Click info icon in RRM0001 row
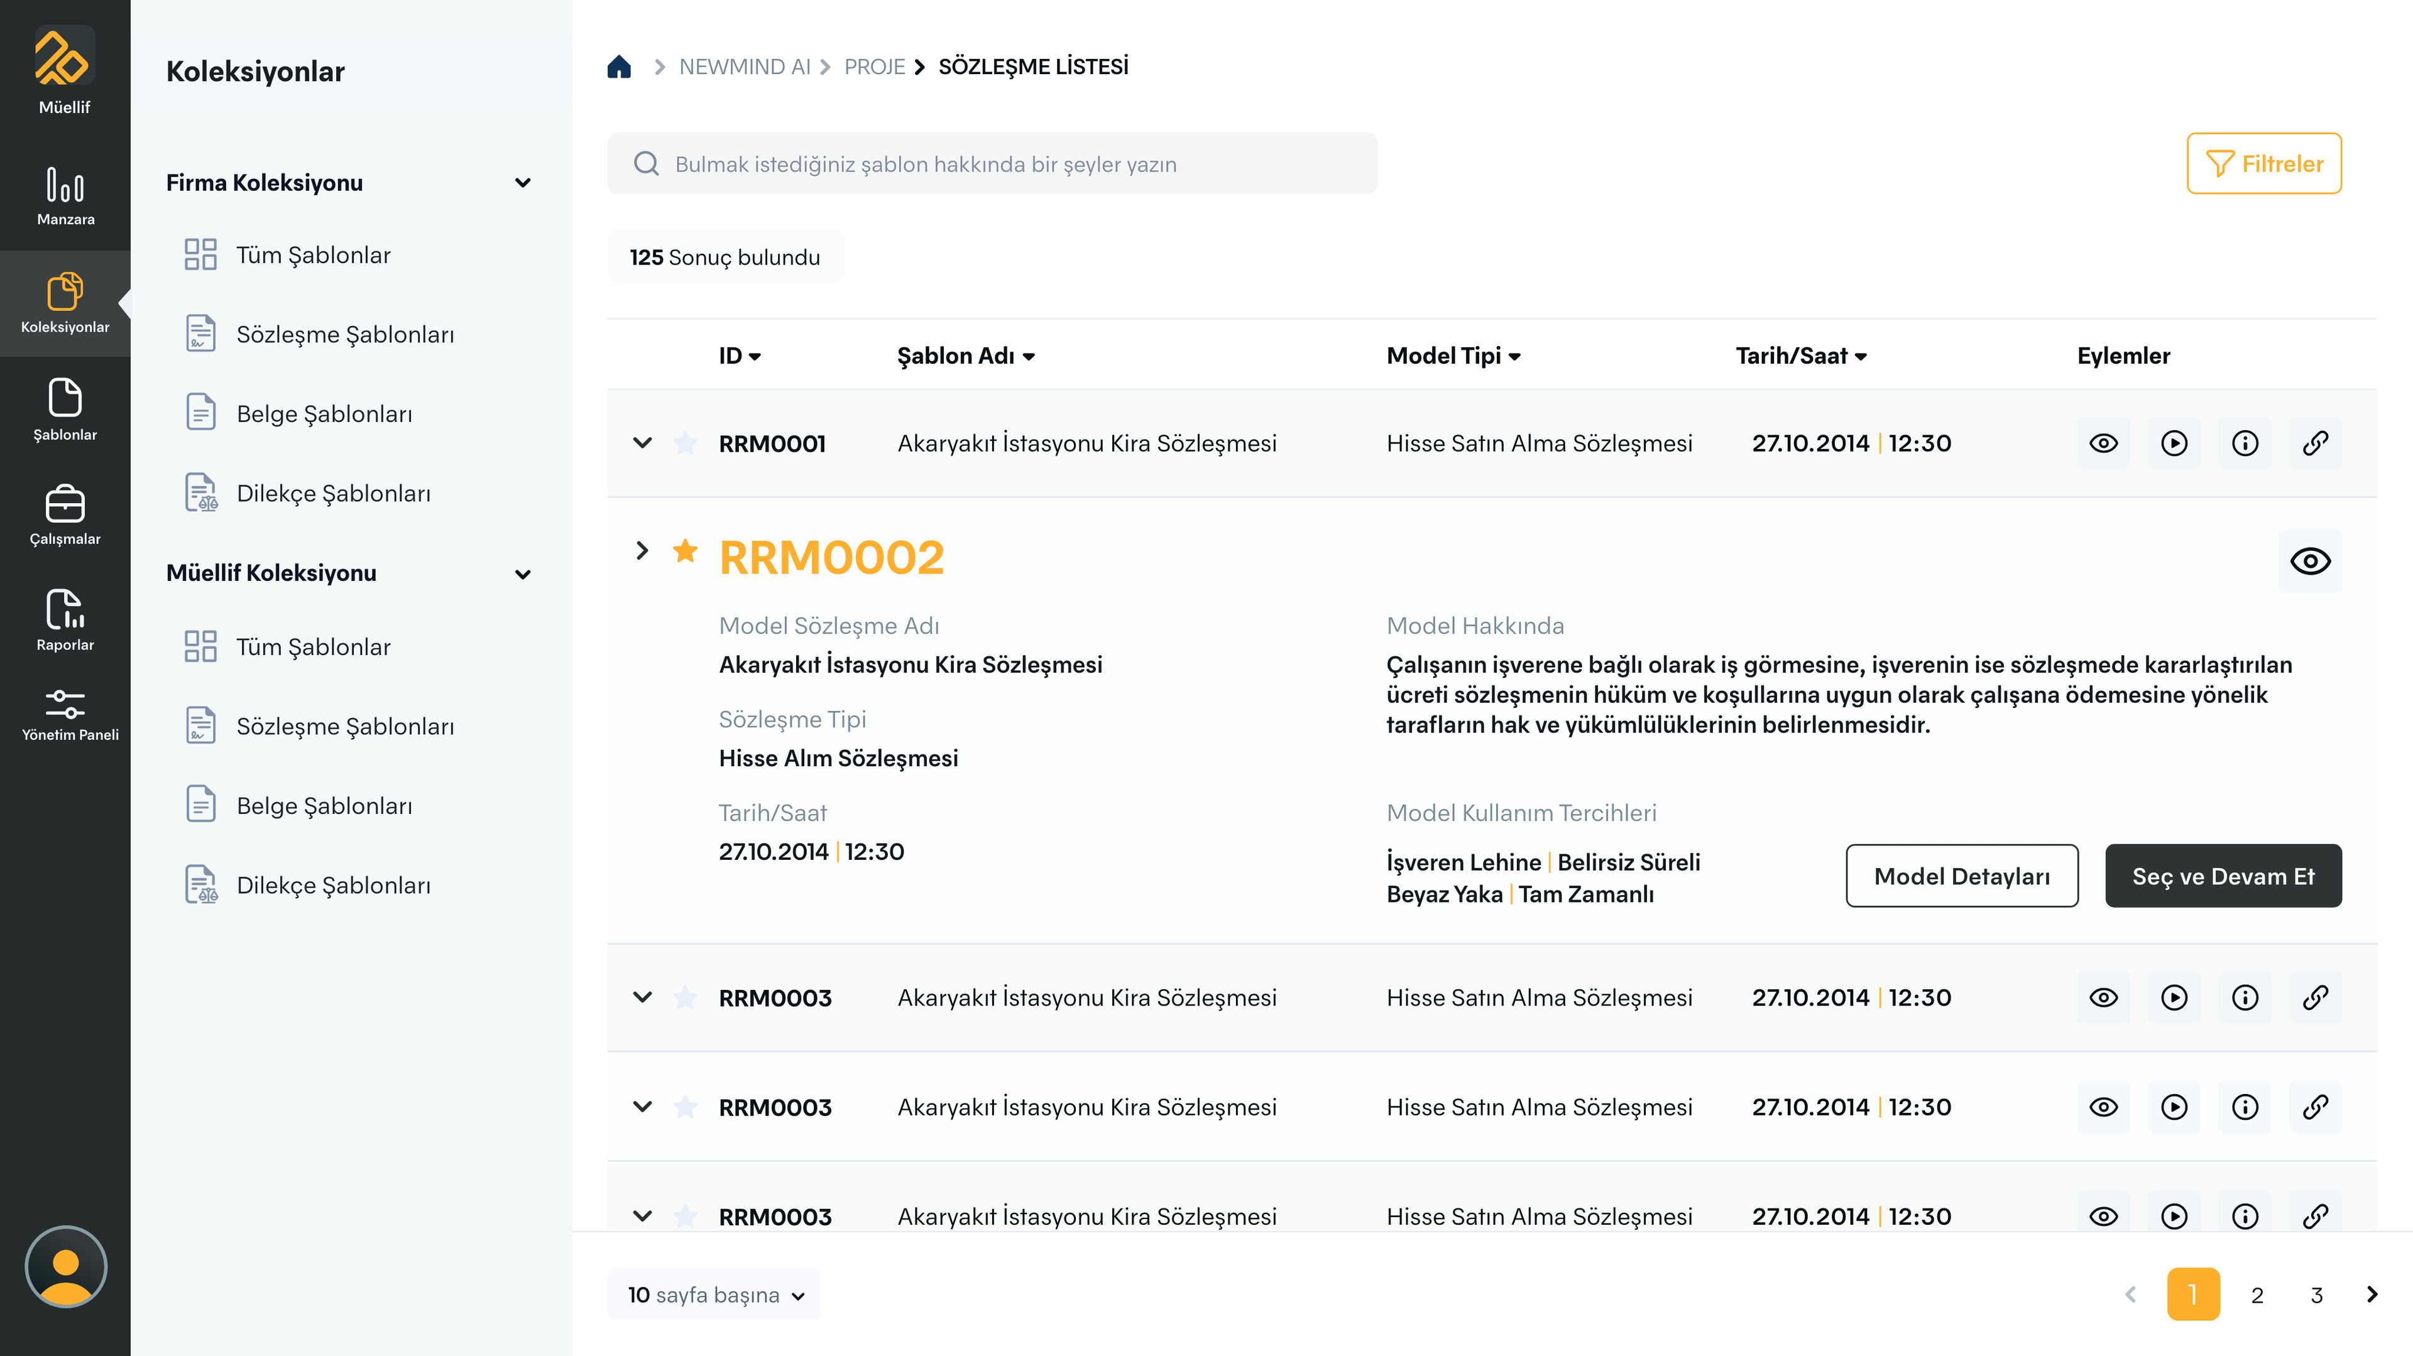The image size is (2413, 1356). (2245, 443)
